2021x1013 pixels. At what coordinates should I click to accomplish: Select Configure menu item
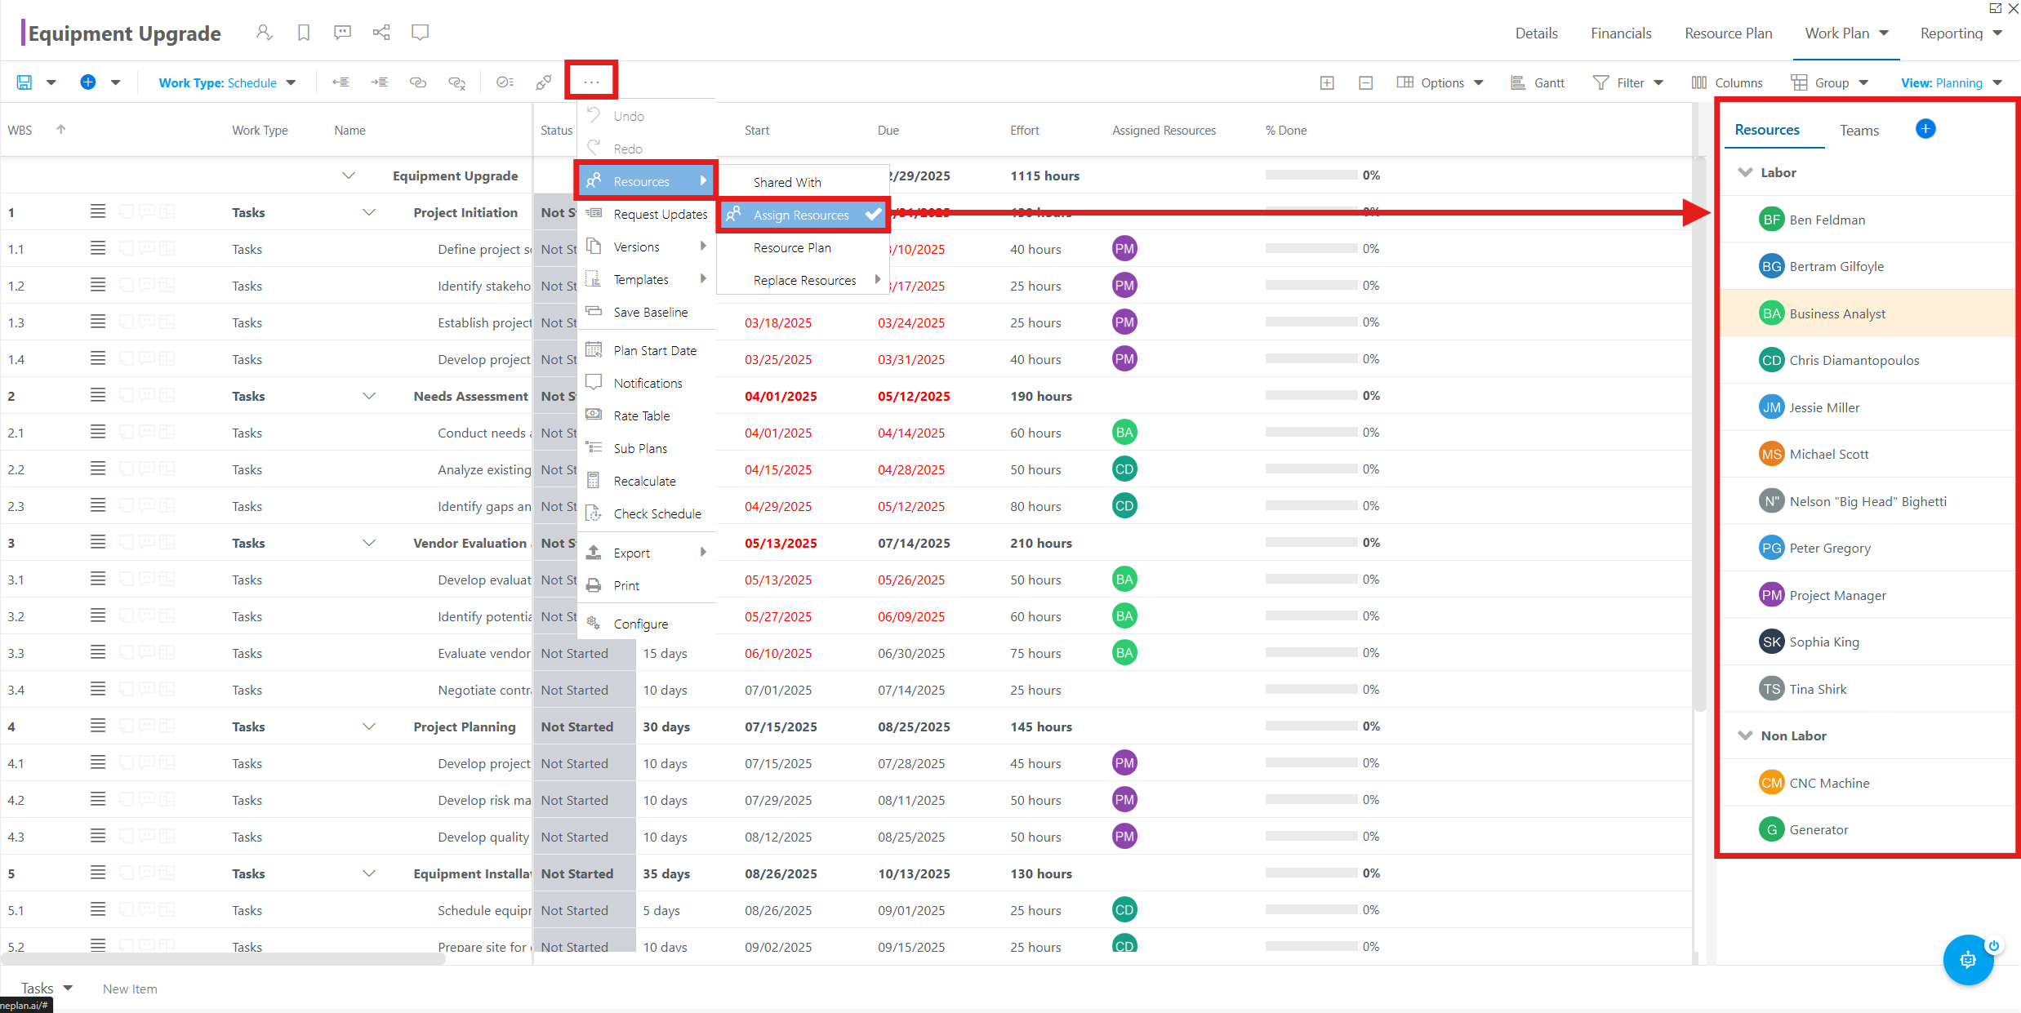coord(647,624)
